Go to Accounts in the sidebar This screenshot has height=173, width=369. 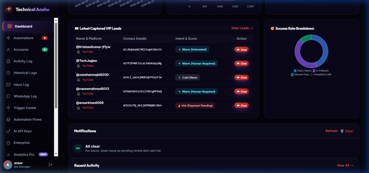point(27,50)
